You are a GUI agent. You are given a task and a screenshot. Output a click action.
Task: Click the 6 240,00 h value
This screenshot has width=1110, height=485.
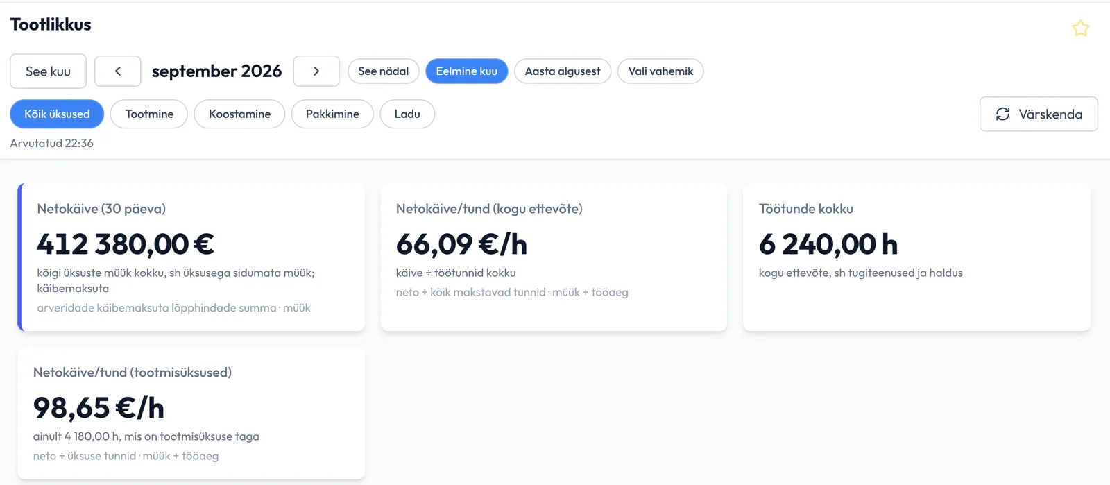pyautogui.click(x=828, y=244)
